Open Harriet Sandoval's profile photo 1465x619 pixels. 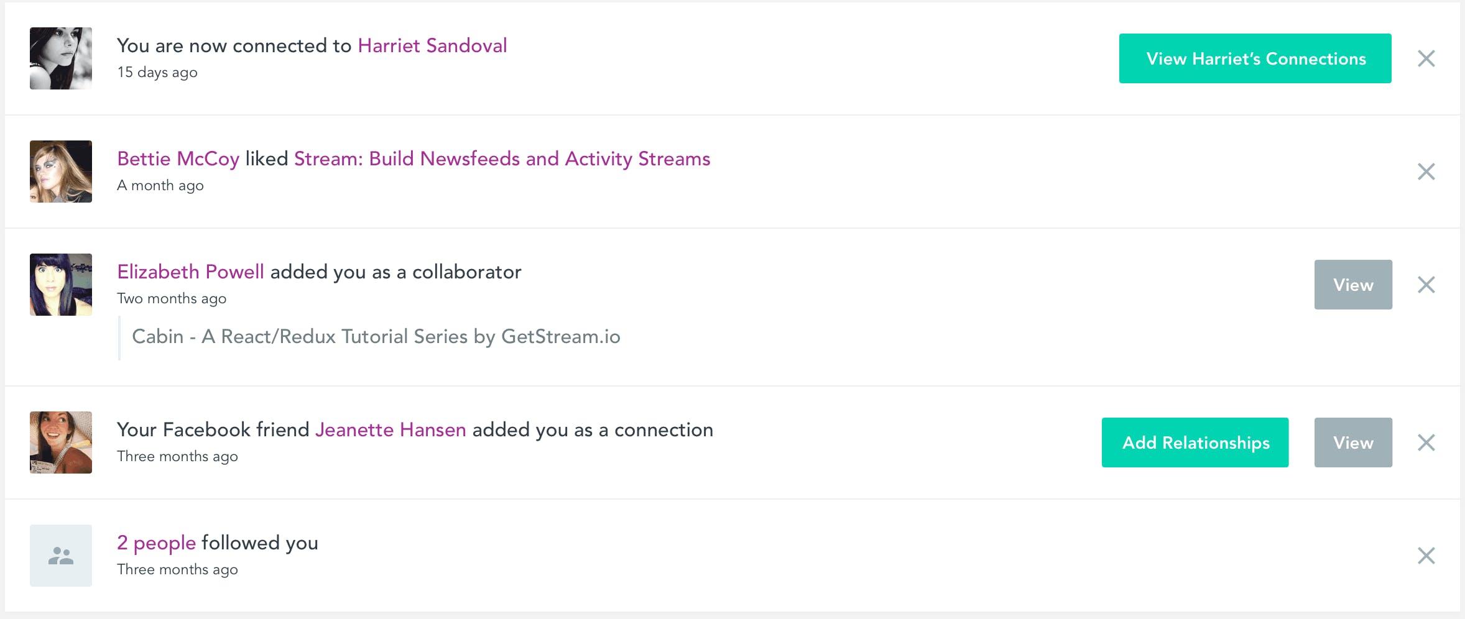[61, 58]
